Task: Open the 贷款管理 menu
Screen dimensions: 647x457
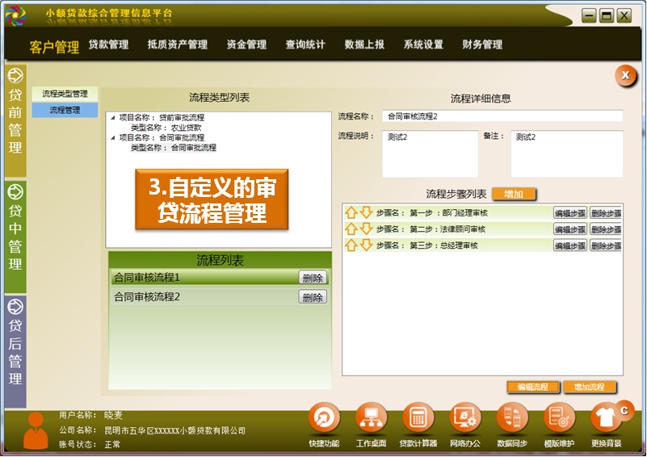Action: pyautogui.click(x=108, y=45)
